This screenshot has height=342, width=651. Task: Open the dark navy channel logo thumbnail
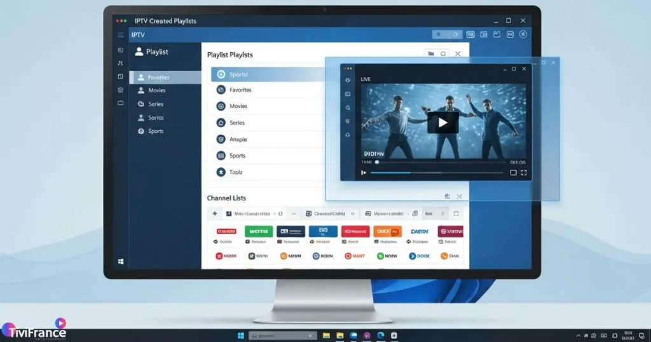[291, 231]
